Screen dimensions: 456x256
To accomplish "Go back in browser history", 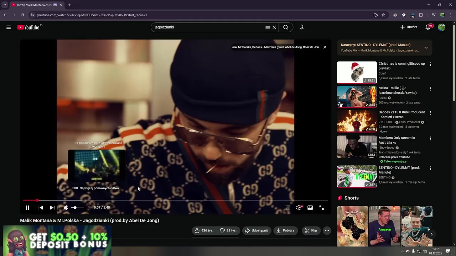I will (x=5, y=15).
